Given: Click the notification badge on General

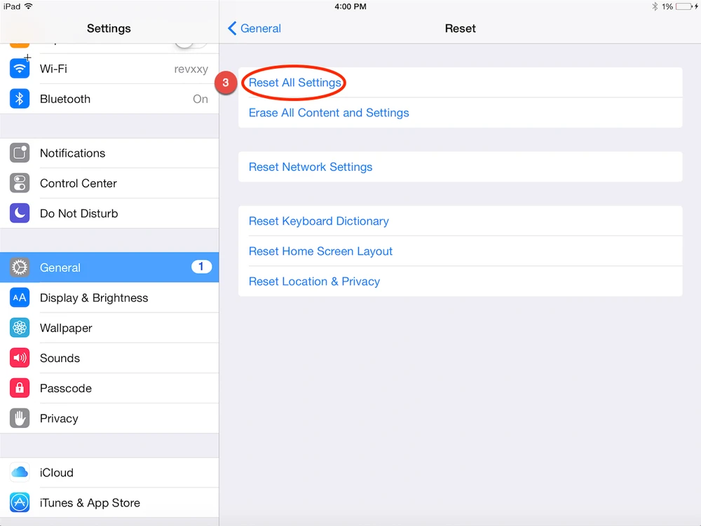Looking at the screenshot, I should [x=201, y=267].
